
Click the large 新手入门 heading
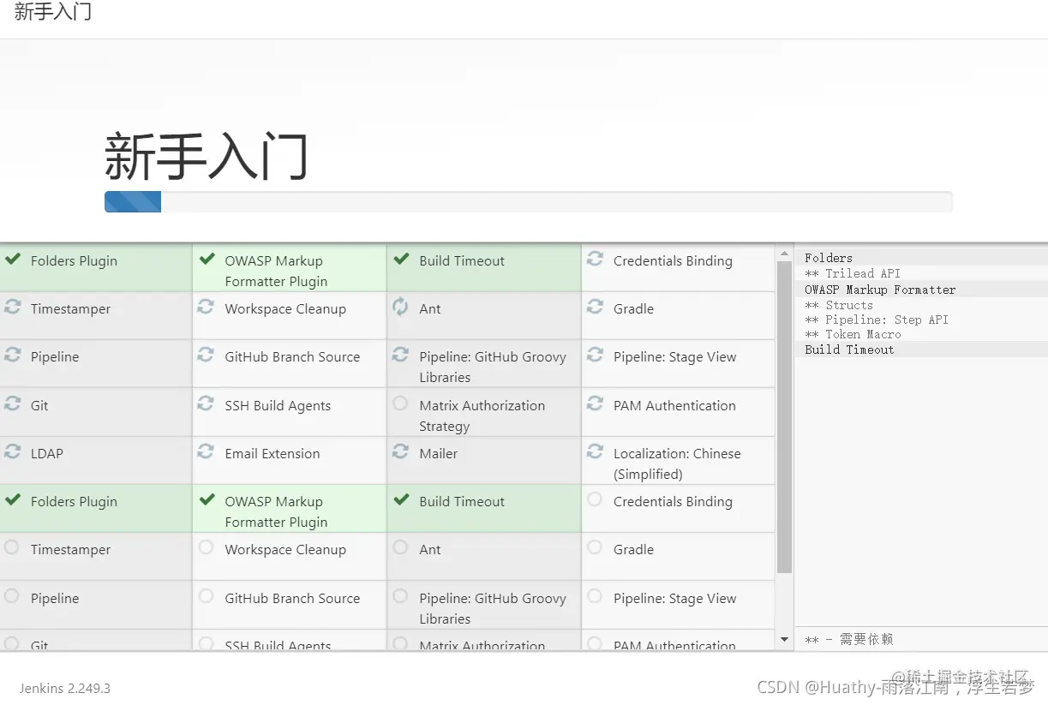click(206, 156)
